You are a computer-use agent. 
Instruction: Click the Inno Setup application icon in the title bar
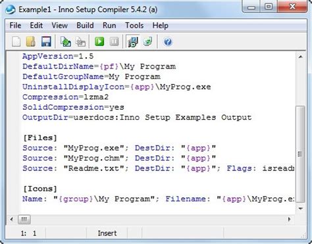[x=10, y=10]
